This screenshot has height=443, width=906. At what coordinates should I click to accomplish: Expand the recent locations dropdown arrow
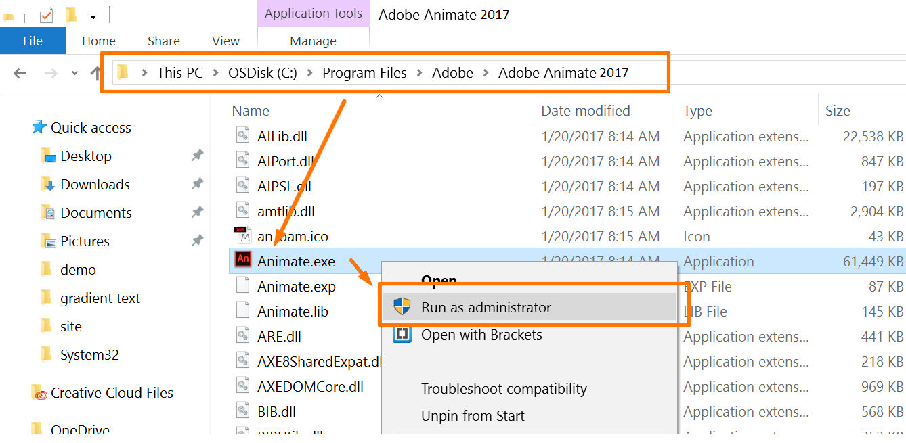(x=74, y=73)
